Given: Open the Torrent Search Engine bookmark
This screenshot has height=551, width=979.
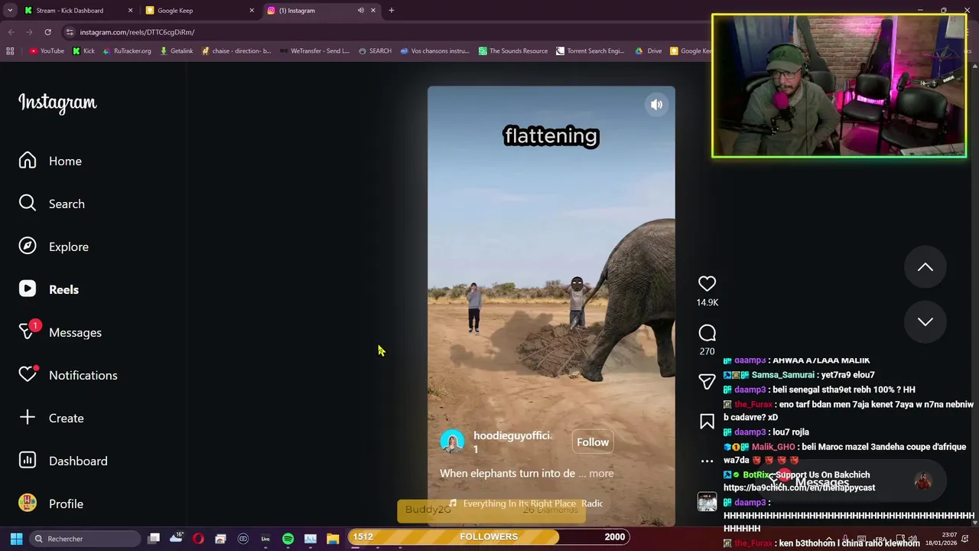Looking at the screenshot, I should pos(590,51).
